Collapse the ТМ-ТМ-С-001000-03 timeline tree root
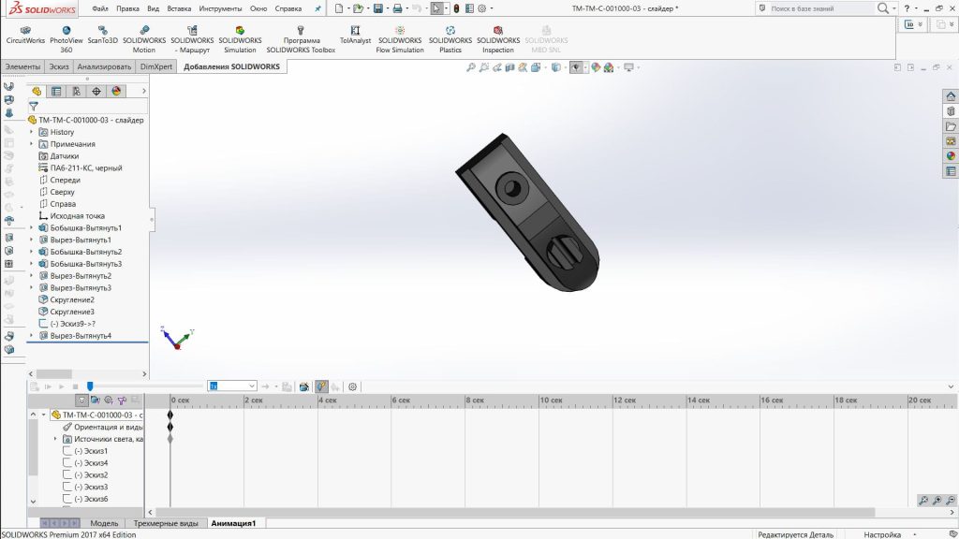The image size is (959, 539). click(43, 415)
